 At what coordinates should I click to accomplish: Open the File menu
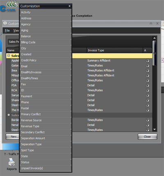[x=7, y=31]
